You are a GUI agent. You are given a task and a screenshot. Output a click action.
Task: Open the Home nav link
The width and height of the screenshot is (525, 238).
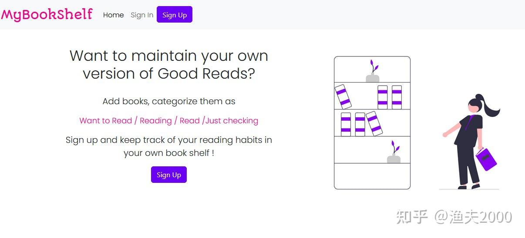pyautogui.click(x=113, y=15)
